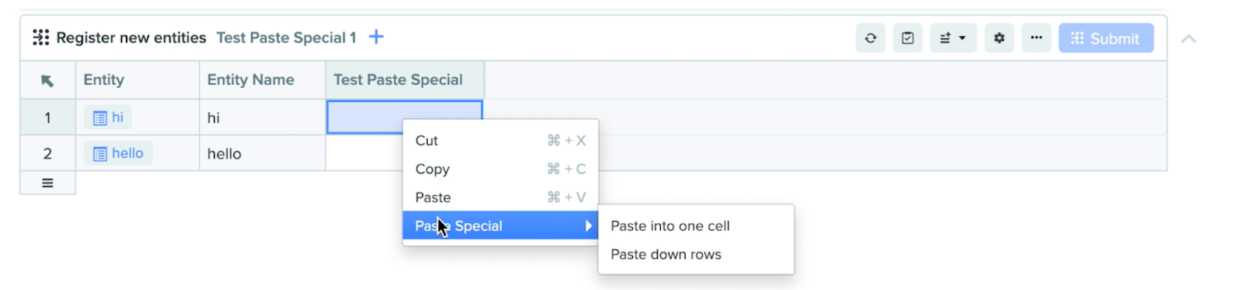This screenshot has width=1244, height=290.
Task: Click the refresh icon in toolbar
Action: click(x=870, y=38)
